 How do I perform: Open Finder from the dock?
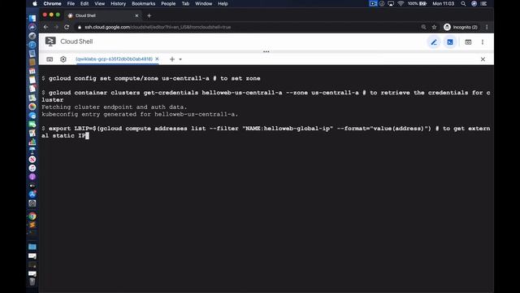click(x=32, y=18)
